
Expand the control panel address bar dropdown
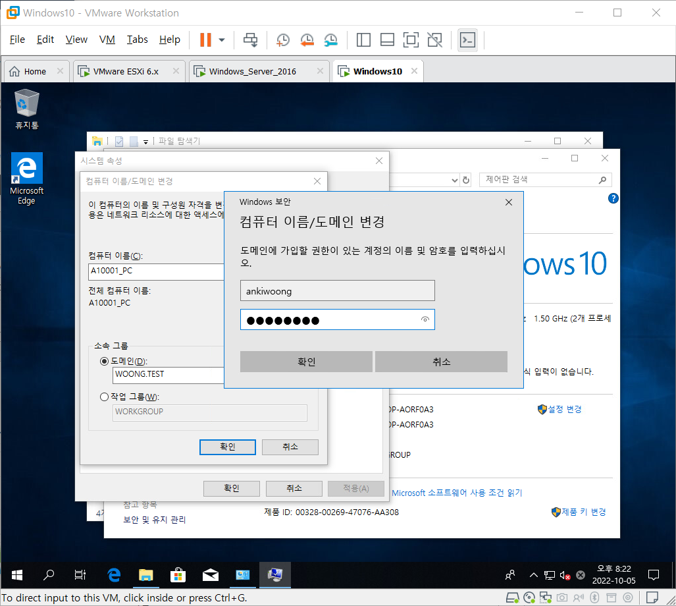tap(454, 180)
